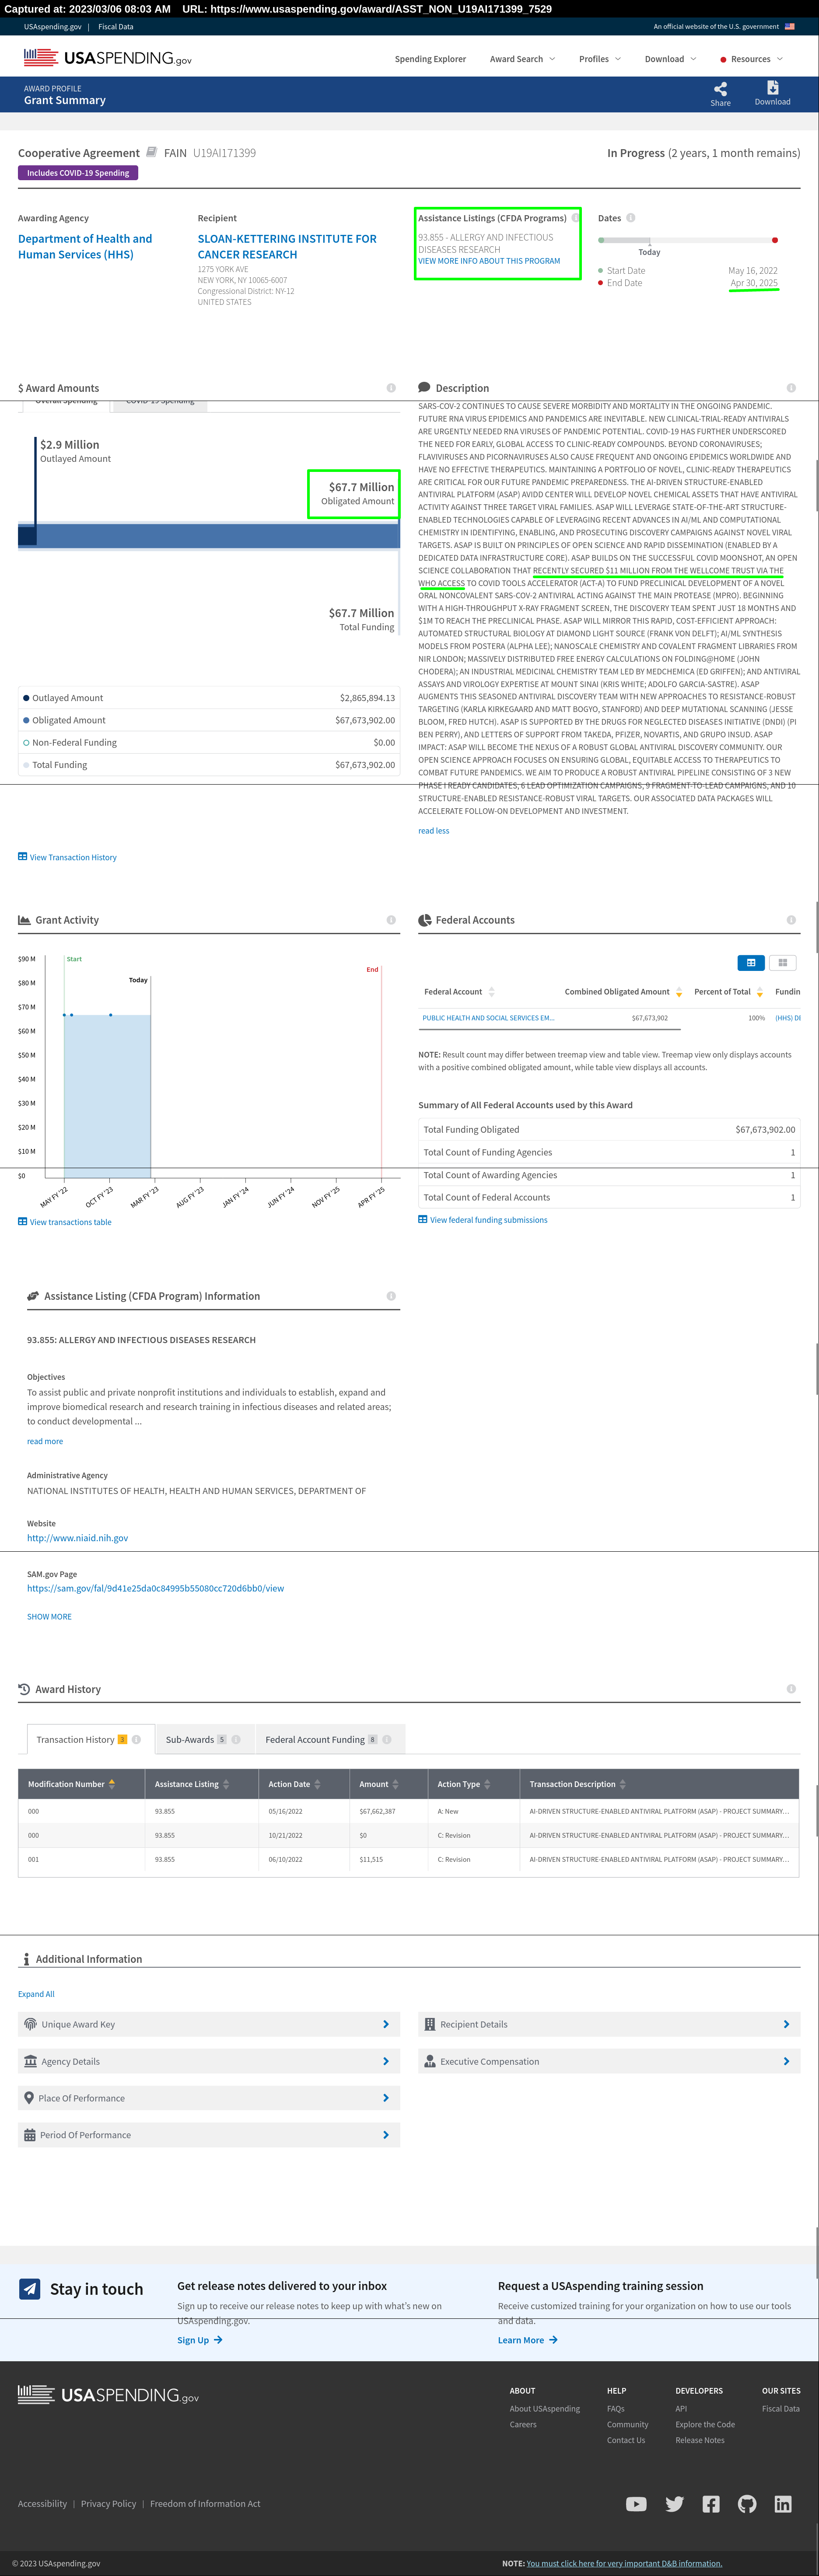Open the Download dropdown in top navigation

pos(670,59)
